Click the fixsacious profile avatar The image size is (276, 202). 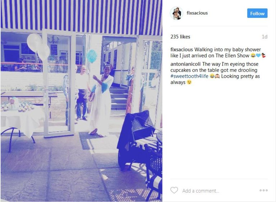click(176, 13)
